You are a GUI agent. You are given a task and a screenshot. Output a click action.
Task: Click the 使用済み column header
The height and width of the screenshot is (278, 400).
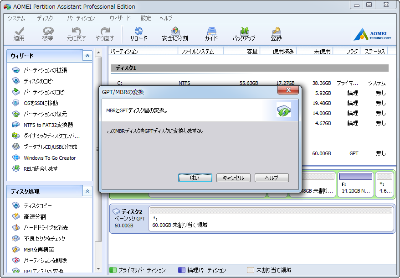278,52
